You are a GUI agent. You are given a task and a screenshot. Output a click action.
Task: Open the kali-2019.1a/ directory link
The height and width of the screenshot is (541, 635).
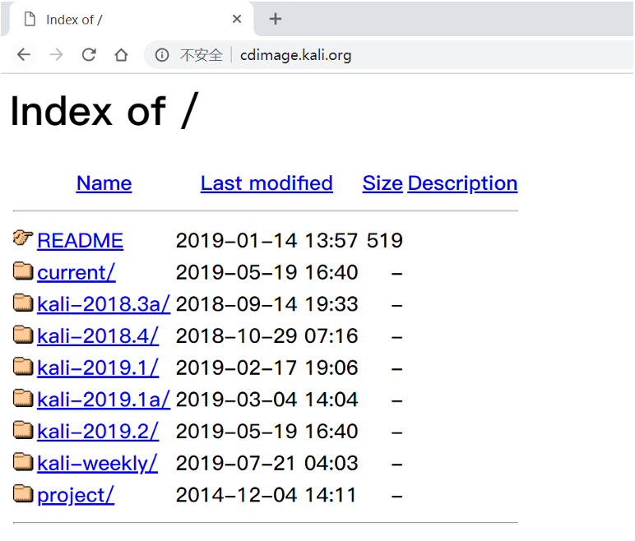[104, 400]
